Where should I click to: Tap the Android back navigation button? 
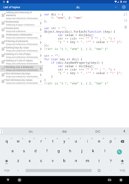(8, 180)
